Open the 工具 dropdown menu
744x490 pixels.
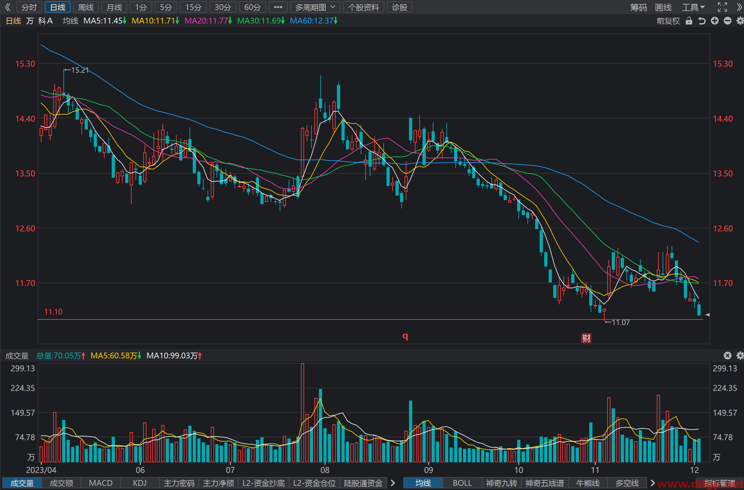(x=693, y=7)
